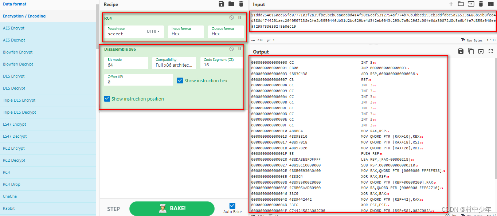This screenshot has height=216, width=497.
Task: Save output to file
Action: click(x=461, y=51)
